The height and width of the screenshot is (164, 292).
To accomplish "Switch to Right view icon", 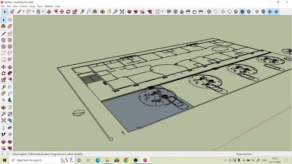I will (x=188, y=12).
